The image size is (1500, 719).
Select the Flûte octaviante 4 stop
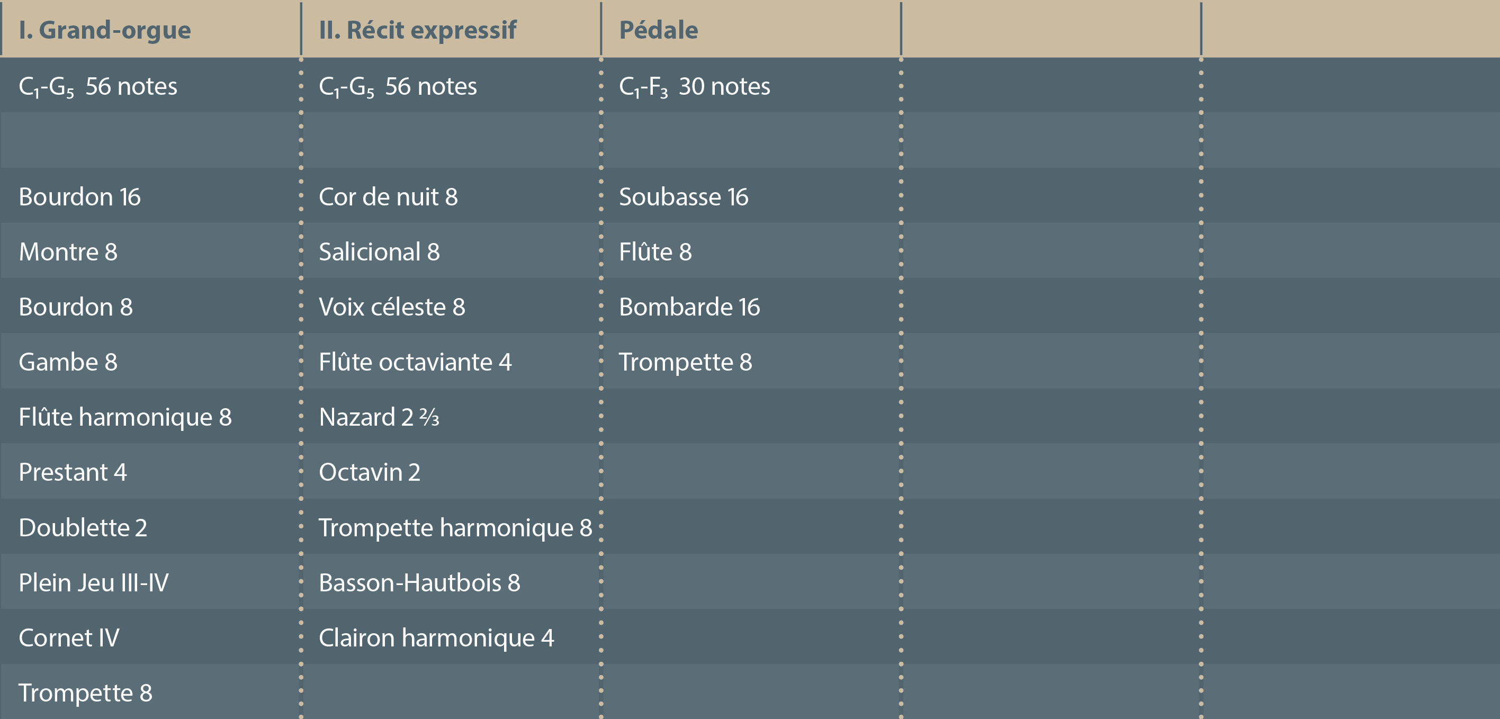tap(415, 362)
